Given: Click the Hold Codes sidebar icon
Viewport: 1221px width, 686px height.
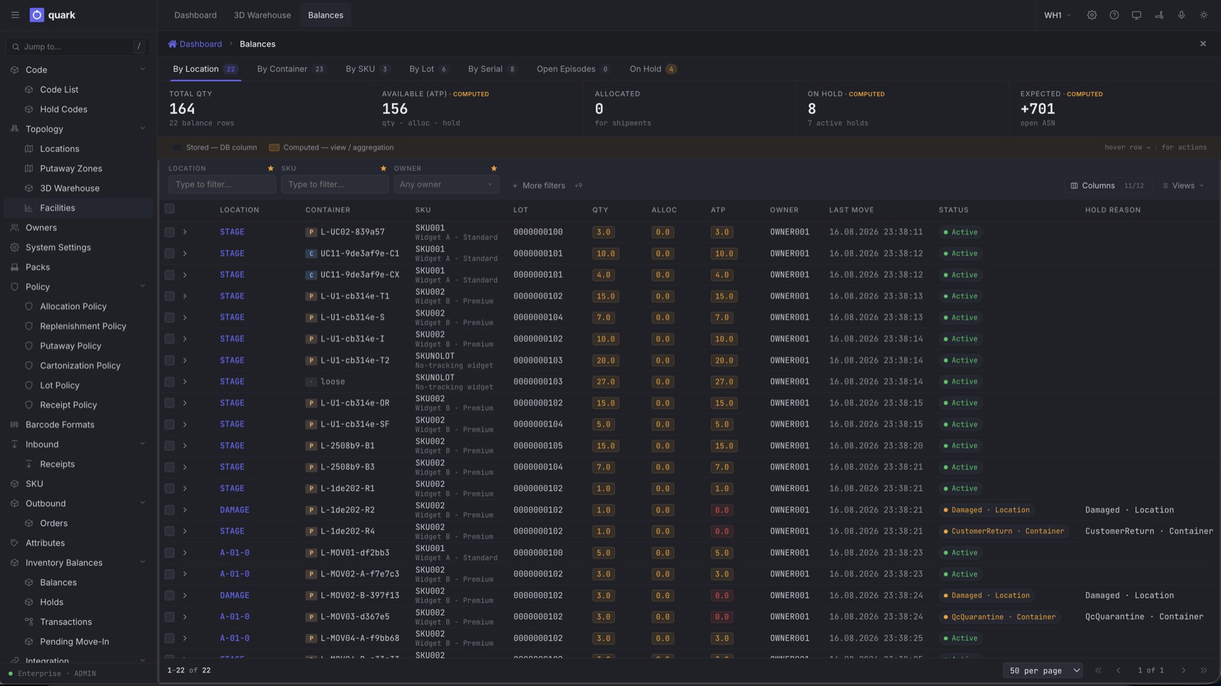Looking at the screenshot, I should pos(28,109).
